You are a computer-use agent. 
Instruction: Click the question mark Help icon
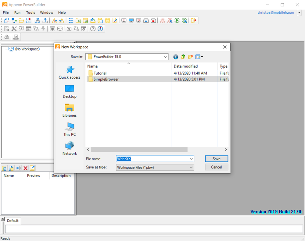93,29
